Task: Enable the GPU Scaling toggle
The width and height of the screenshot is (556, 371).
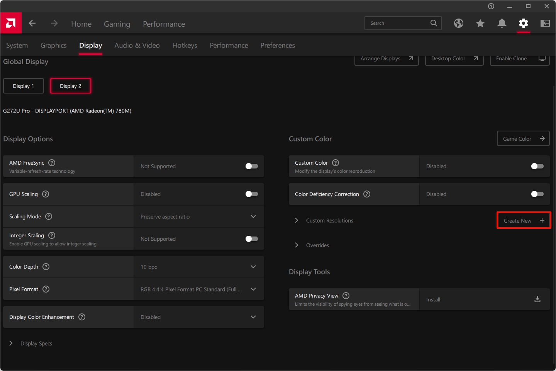Action: tap(251, 194)
